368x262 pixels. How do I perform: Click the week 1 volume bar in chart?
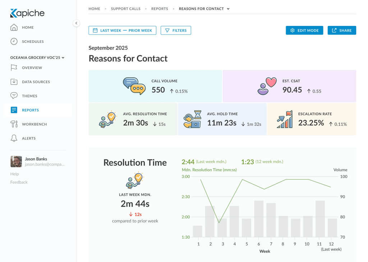pos(197,231)
